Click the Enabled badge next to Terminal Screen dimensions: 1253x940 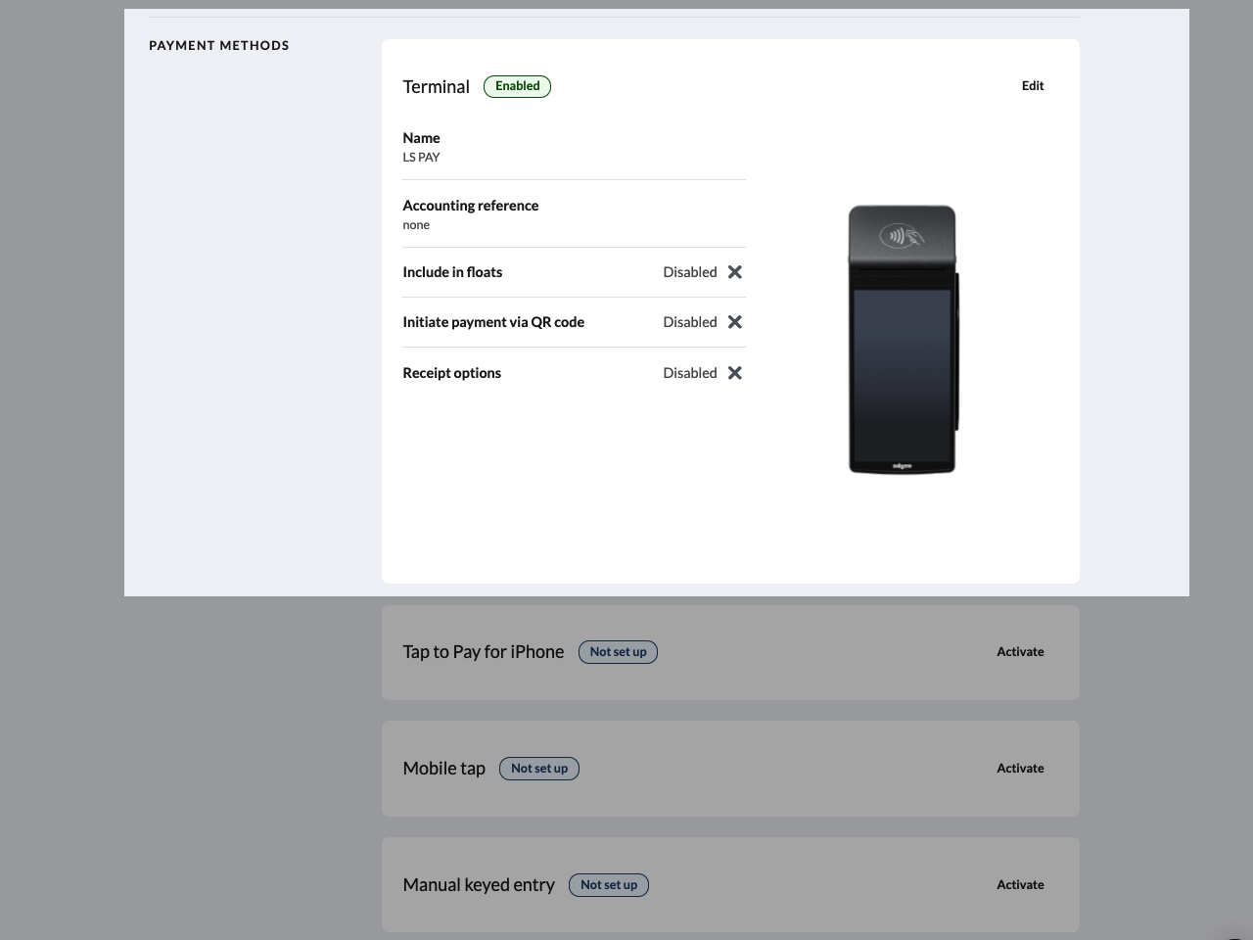tap(517, 86)
